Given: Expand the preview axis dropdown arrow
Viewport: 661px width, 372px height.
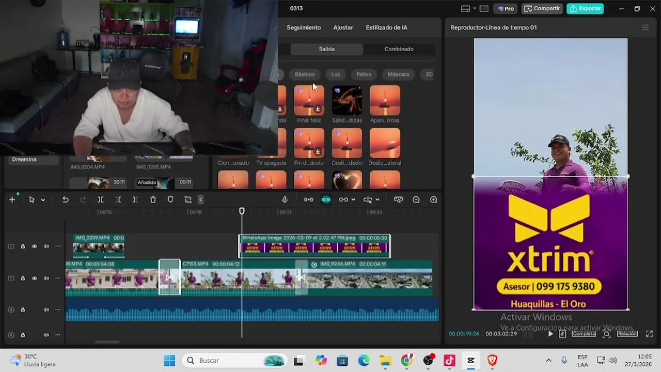Looking at the screenshot, I should coord(377,200).
